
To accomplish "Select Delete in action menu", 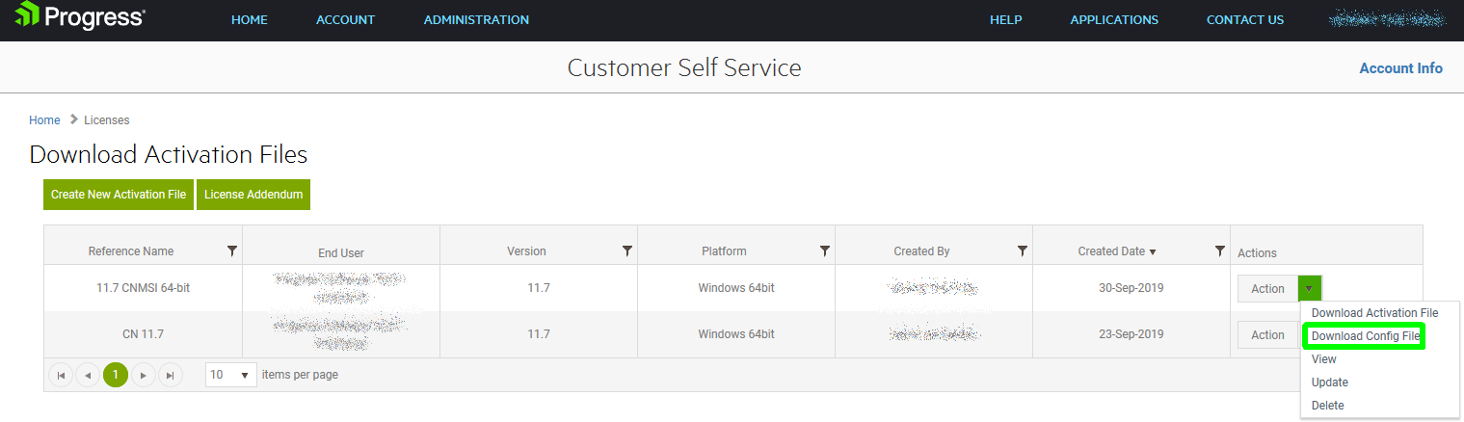I will (1327, 406).
